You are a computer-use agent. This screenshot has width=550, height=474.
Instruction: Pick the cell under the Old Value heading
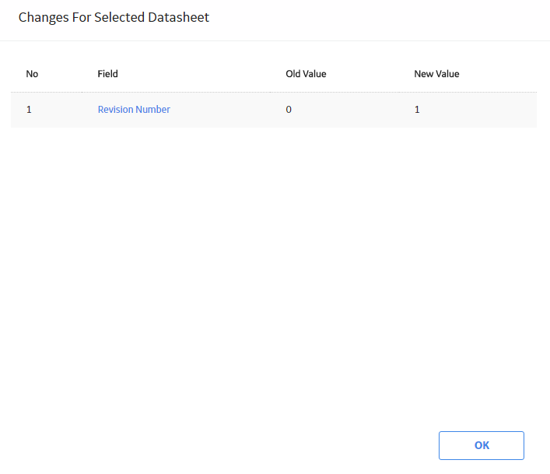pos(289,110)
